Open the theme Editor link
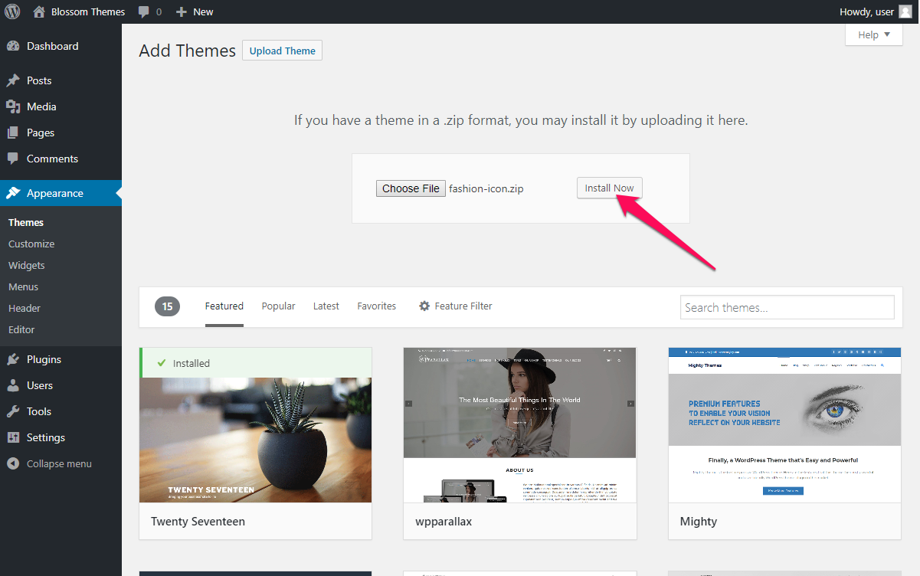The height and width of the screenshot is (576, 920). pos(21,329)
